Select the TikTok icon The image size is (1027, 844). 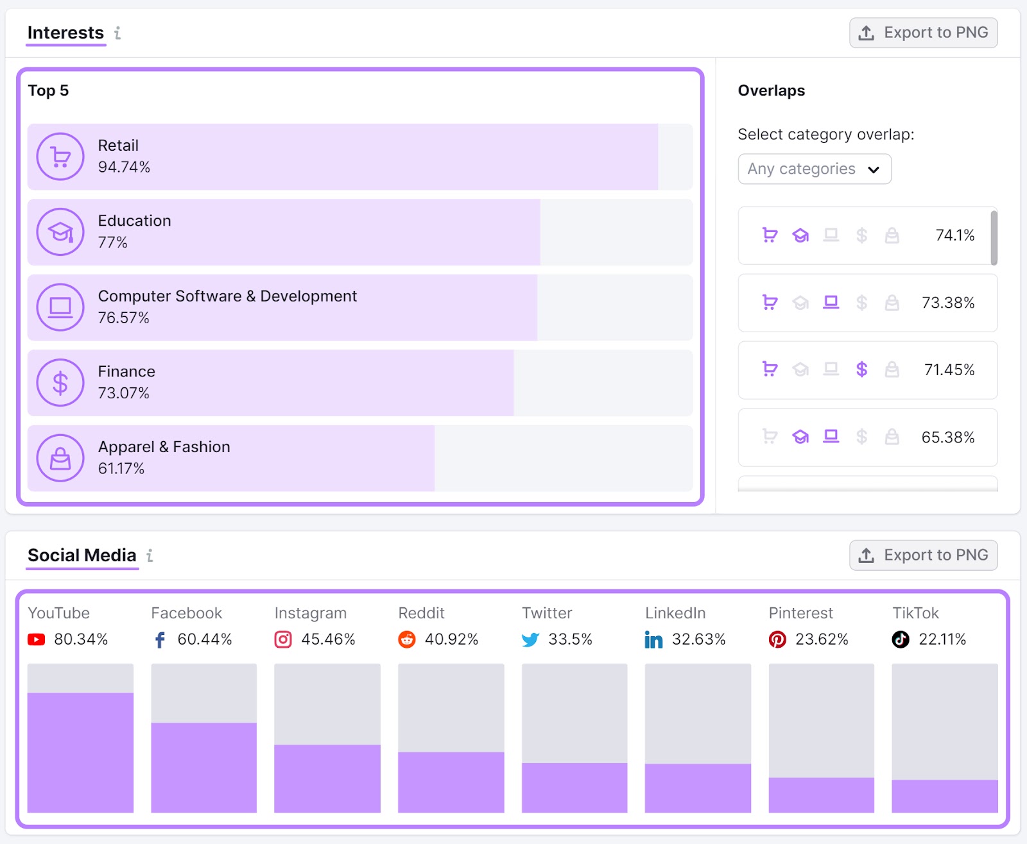pos(901,639)
